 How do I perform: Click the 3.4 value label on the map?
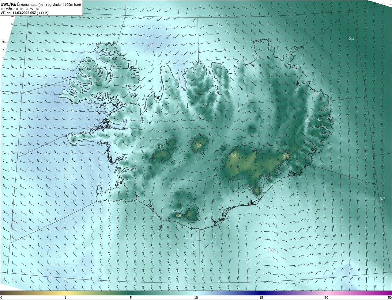[233, 156]
